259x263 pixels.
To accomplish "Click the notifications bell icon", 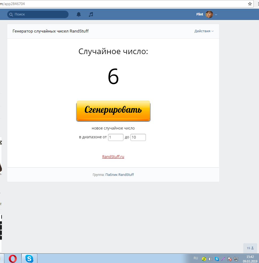I will 79,14.
